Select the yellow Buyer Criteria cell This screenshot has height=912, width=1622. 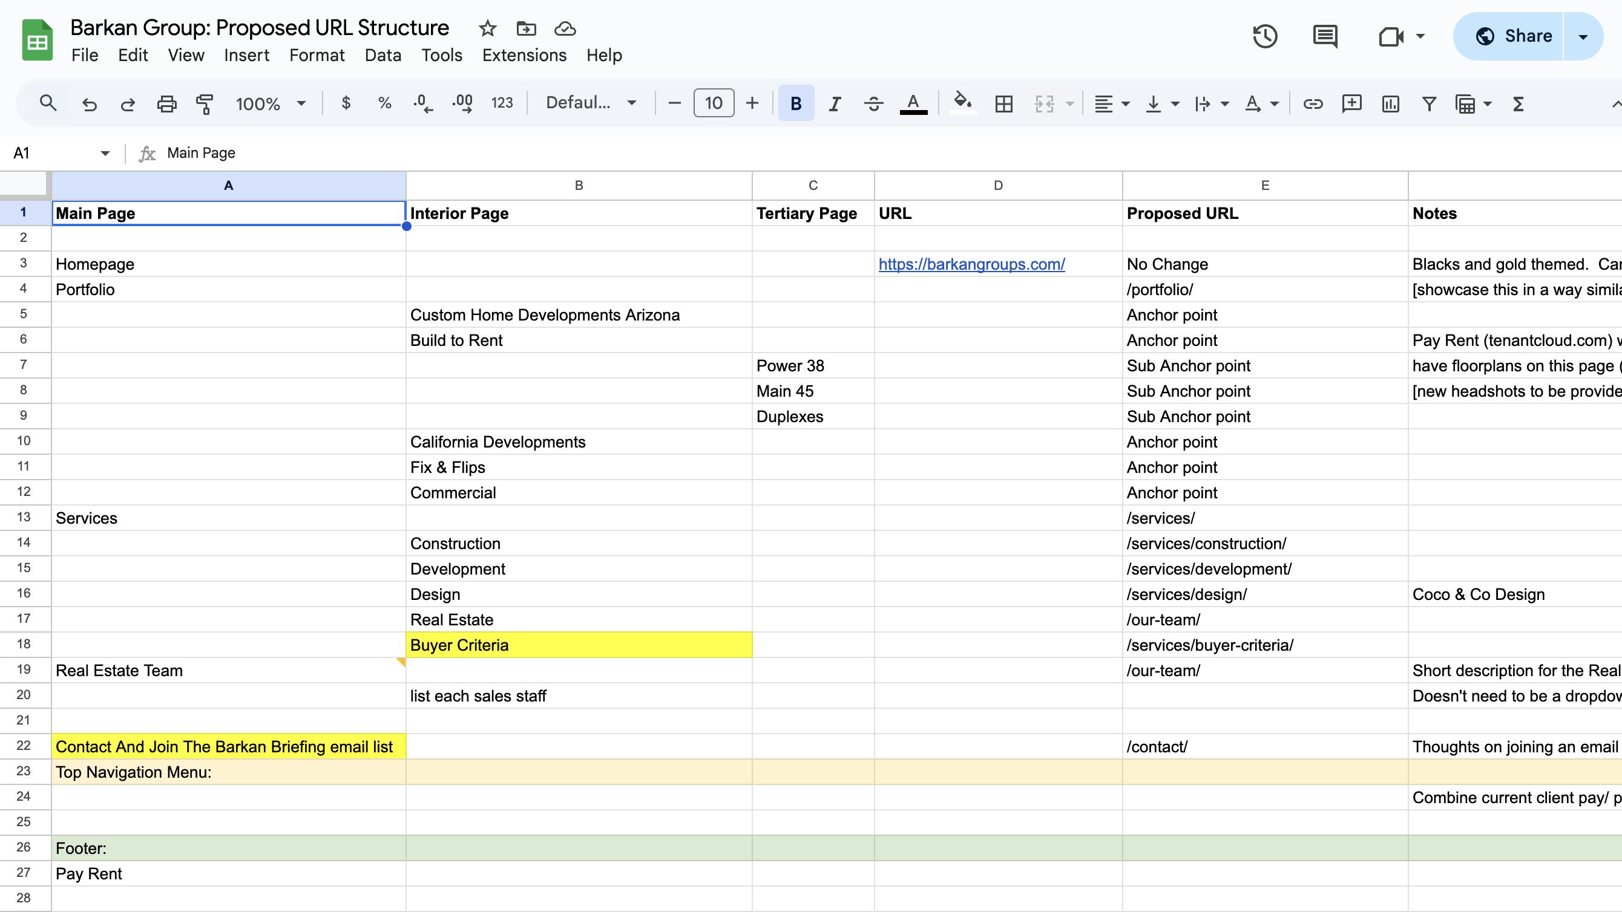[x=579, y=645]
